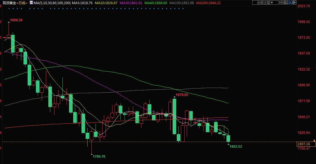Click the exit-arrow icon at top right
The image size is (316, 164).
pos(294,3)
